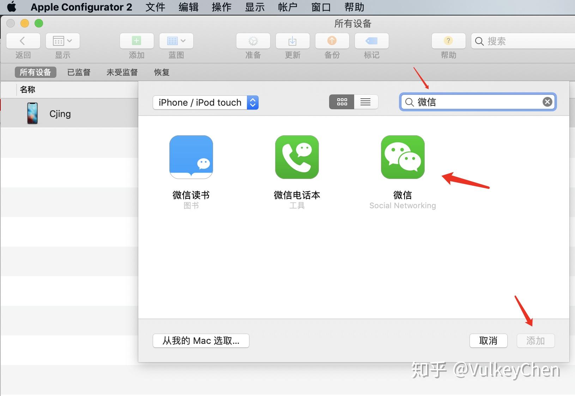Click the Social Networking category label
This screenshot has height=396, width=575.
click(402, 206)
